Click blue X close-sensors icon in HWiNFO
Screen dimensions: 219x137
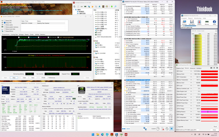tap(171, 129)
